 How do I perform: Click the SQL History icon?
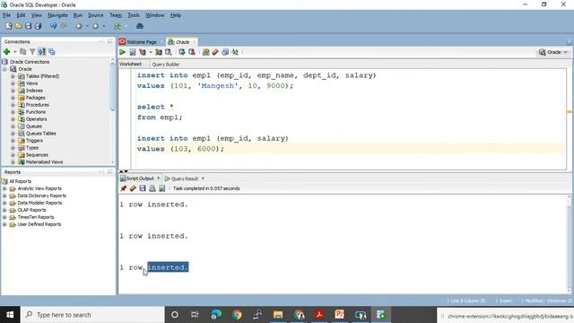pyautogui.click(x=225, y=52)
